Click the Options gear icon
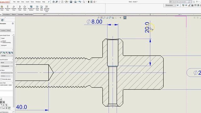The image size is (201, 113). click(x=95, y=2)
